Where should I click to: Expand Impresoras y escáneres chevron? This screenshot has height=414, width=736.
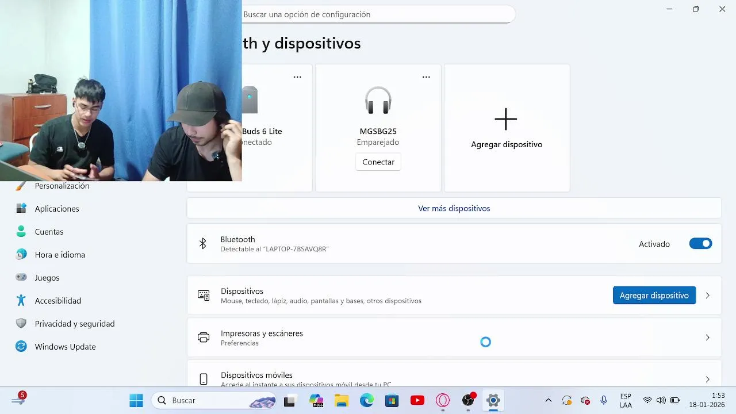click(x=707, y=338)
